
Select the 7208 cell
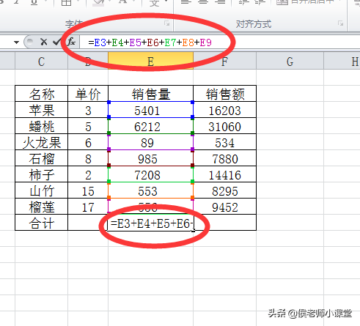150,174
